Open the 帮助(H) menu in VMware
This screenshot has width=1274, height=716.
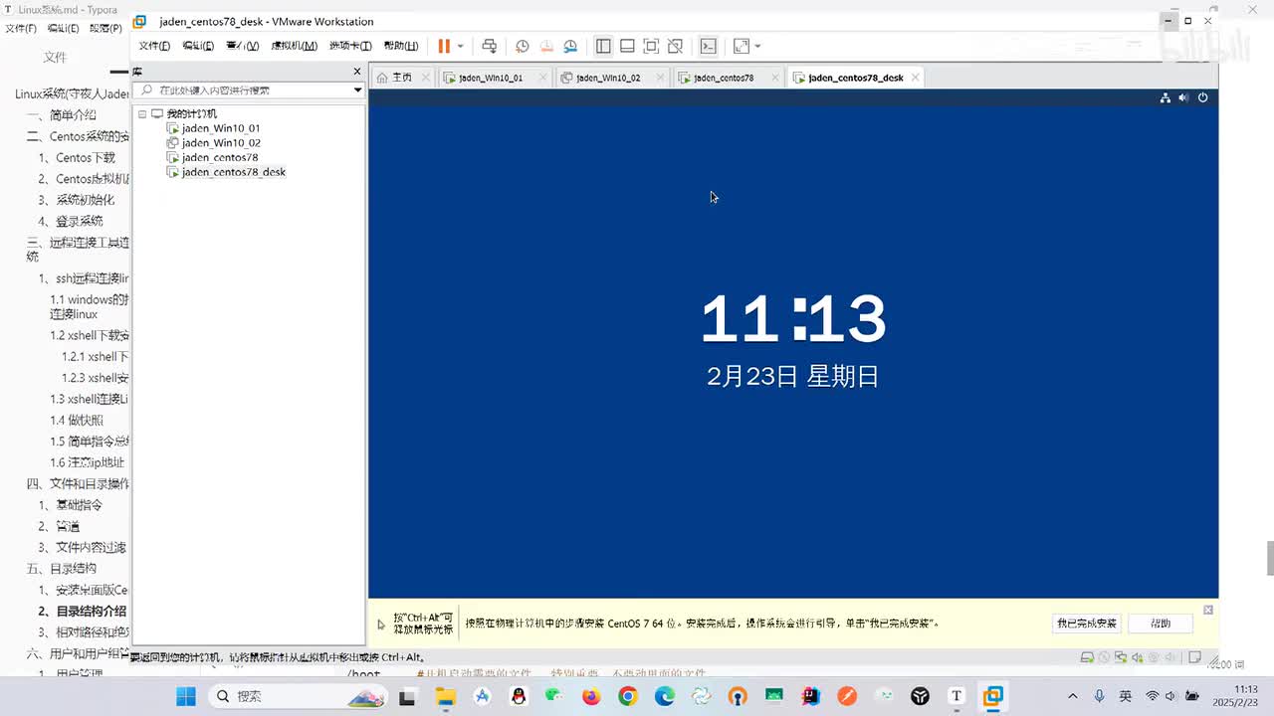(400, 46)
